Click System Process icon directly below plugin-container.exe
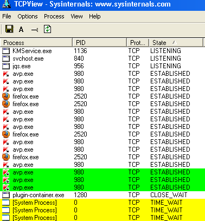Screen dimensions: 205x221 coord(6,203)
